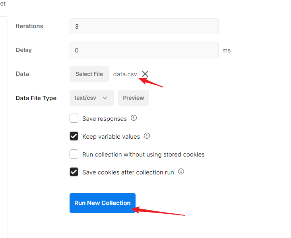291x238 pixels.
Task: Tick Run collection without using stored cookies
Action: pyautogui.click(x=74, y=154)
